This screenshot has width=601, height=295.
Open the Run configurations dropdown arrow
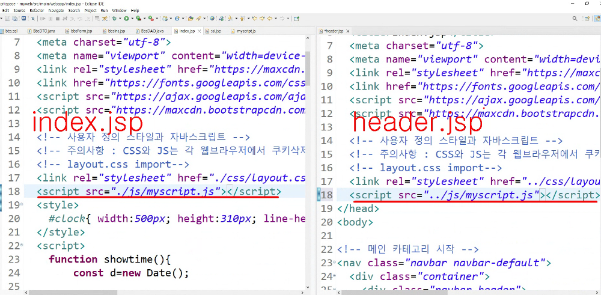click(x=132, y=18)
